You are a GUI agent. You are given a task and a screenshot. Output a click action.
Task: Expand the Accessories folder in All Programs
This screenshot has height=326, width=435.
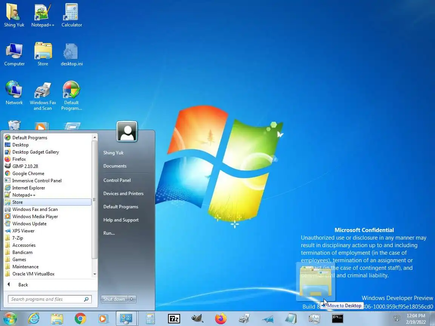tap(48, 245)
